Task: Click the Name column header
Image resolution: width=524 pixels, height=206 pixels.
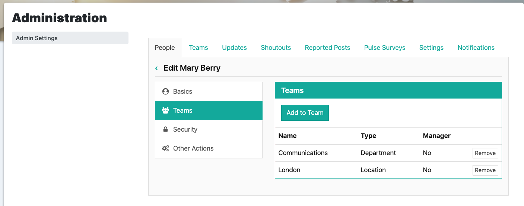Action: (x=288, y=136)
